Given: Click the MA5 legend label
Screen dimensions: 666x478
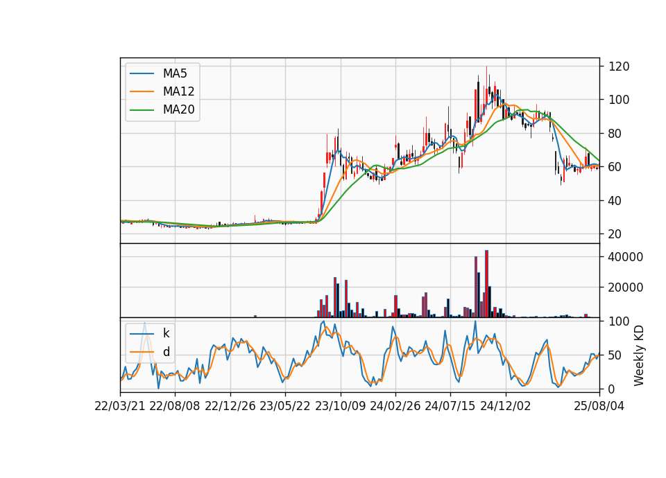Looking at the screenshot, I should point(175,73).
